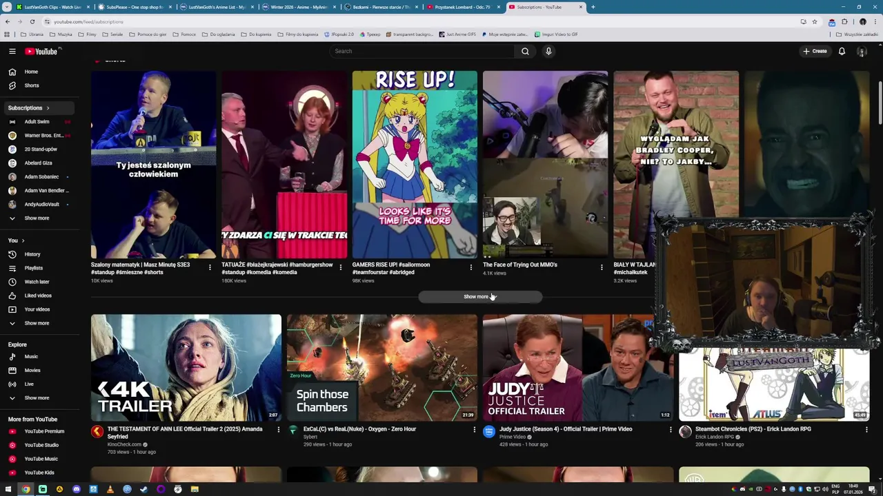This screenshot has height=496, width=883.
Task: Switch to SubsPlease browser tab
Action: pos(133,7)
